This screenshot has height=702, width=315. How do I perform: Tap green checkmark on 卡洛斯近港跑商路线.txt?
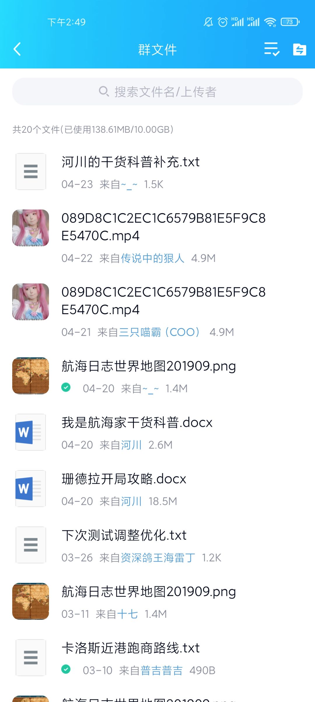[x=66, y=669]
